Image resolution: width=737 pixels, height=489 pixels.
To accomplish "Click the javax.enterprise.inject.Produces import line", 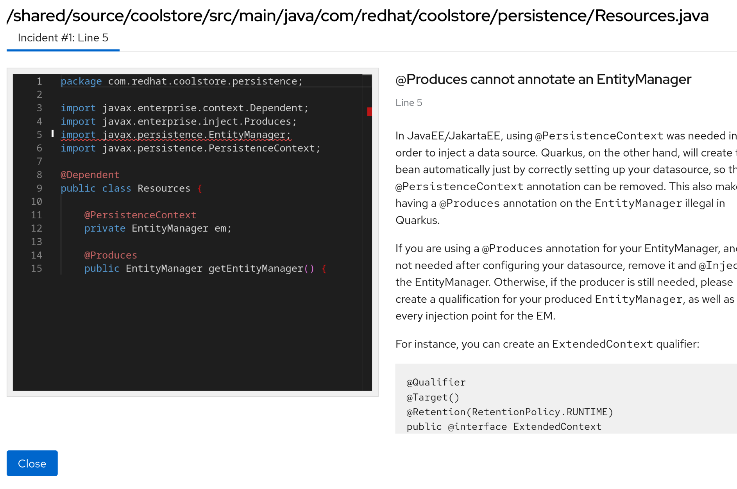I will point(179,121).
